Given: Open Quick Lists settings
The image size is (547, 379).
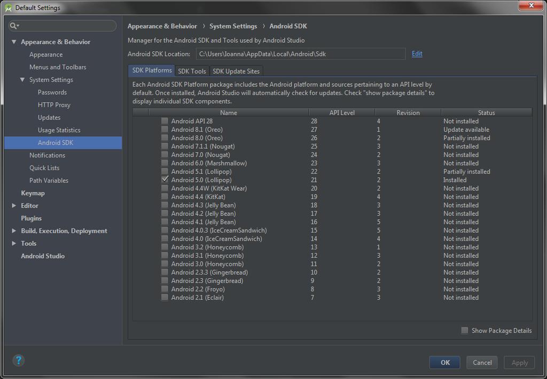Looking at the screenshot, I should [x=44, y=168].
